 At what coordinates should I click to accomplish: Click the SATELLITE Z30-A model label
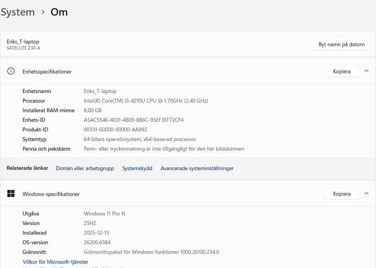[x=23, y=48]
